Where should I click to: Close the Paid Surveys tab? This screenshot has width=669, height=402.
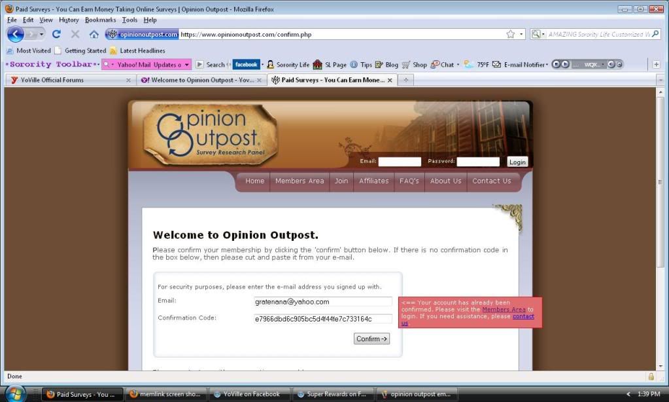[390, 80]
